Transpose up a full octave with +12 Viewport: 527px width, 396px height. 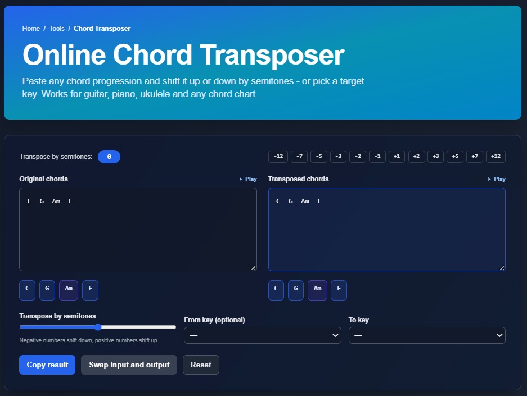[x=496, y=156]
